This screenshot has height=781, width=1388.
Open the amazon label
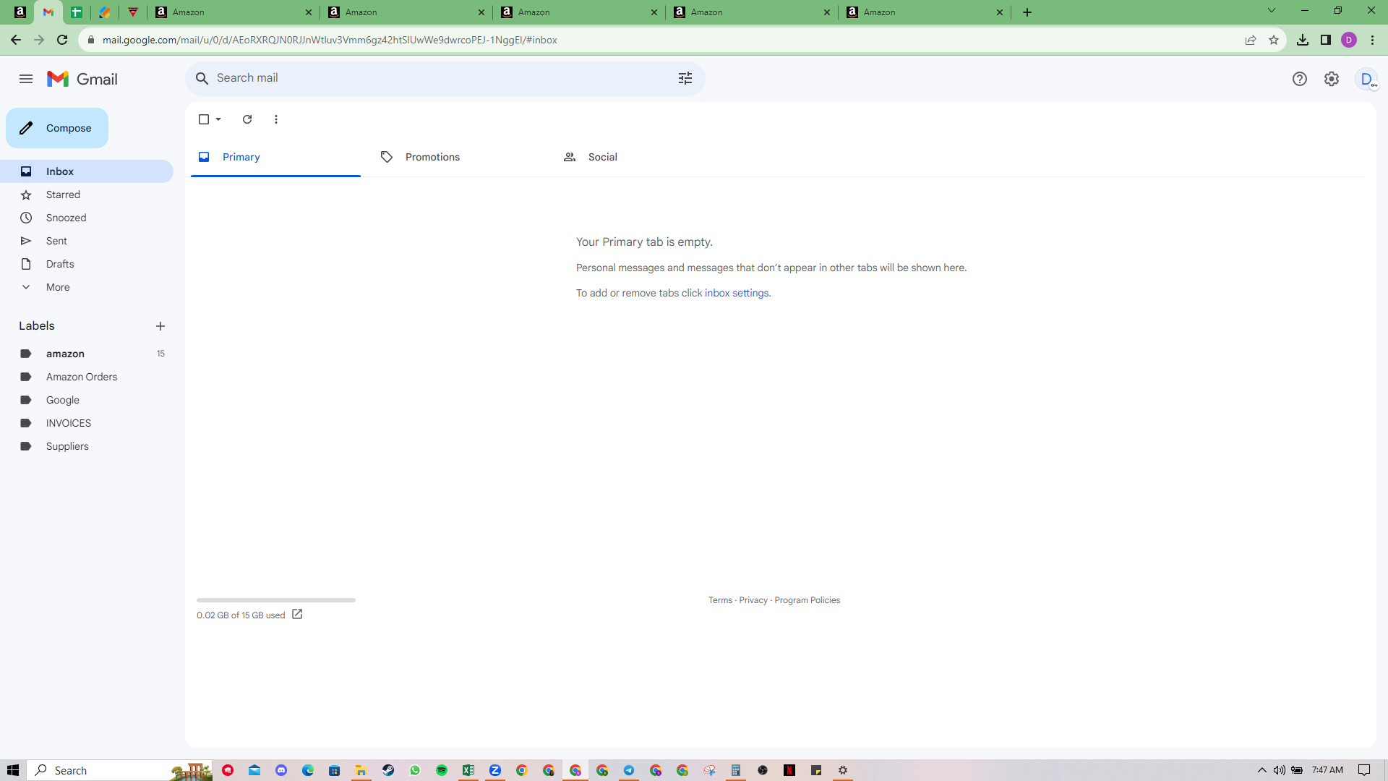[x=87, y=354]
